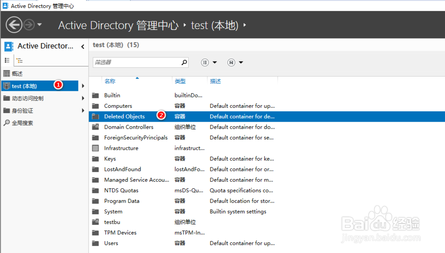Sort by 名称 column header
The height and width of the screenshot is (253, 445).
pyautogui.click(x=110, y=81)
